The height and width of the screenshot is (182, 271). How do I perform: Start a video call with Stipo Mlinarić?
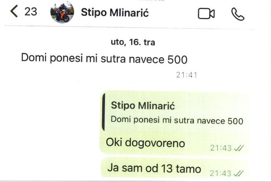[x=206, y=13]
